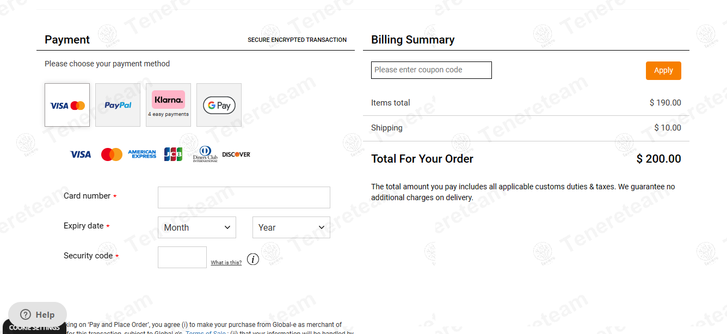This screenshot has height=334, width=727.
Task: Open the expiry Month dropdown
Action: [197, 227]
